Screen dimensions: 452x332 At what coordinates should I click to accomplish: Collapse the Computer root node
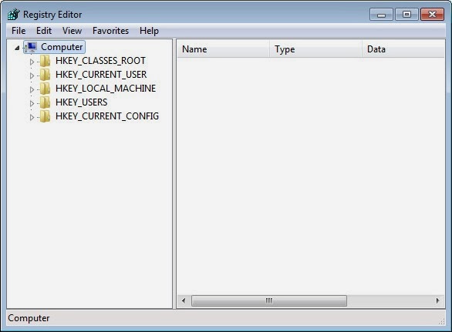[x=17, y=48]
